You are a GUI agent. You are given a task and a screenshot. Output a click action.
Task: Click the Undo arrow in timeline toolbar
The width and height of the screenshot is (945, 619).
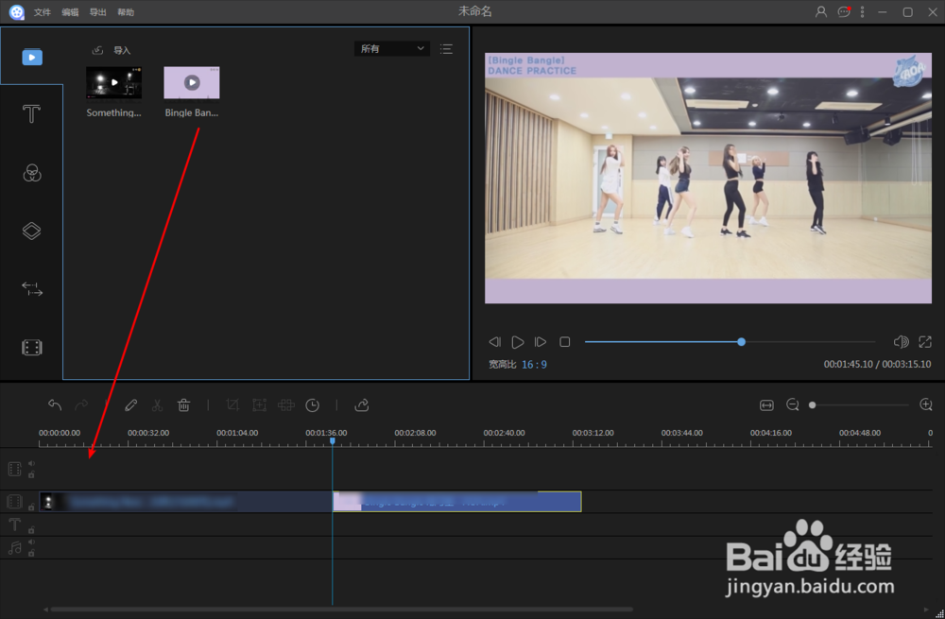click(55, 405)
